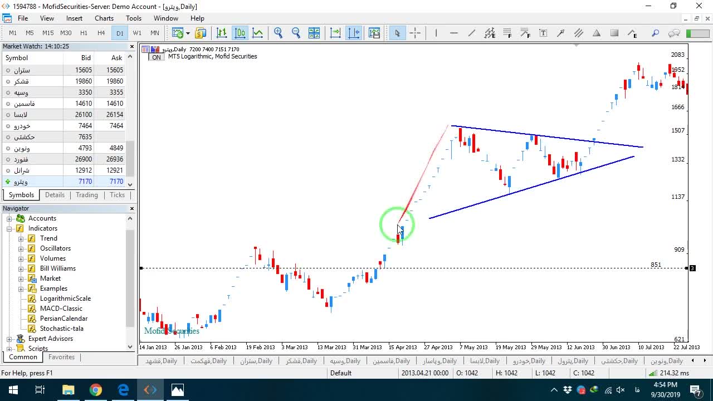Select the cursor arrow tool

[x=397, y=33]
